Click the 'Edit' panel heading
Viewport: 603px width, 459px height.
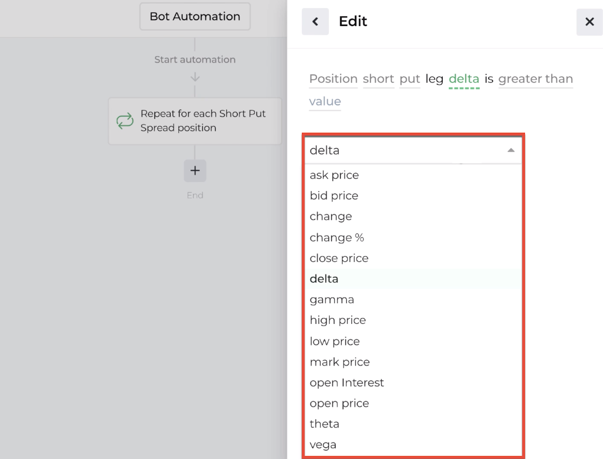pos(353,21)
